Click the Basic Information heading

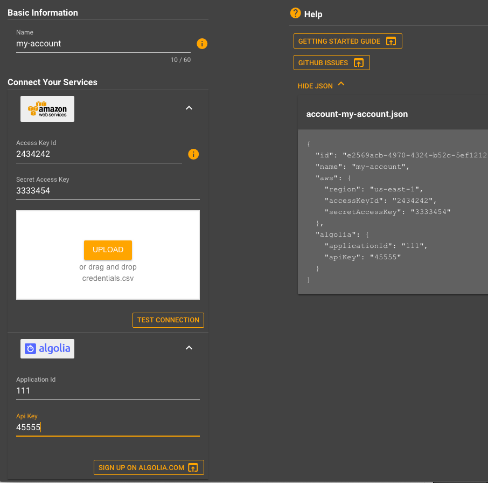coord(43,13)
